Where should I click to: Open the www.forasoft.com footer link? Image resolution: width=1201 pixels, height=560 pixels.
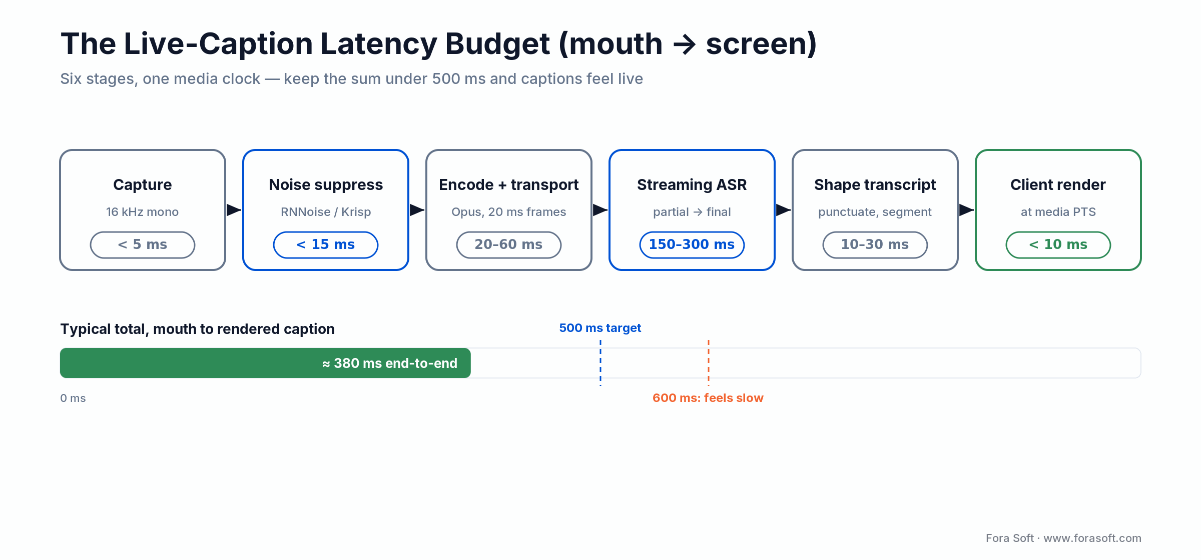pyautogui.click(x=1092, y=538)
